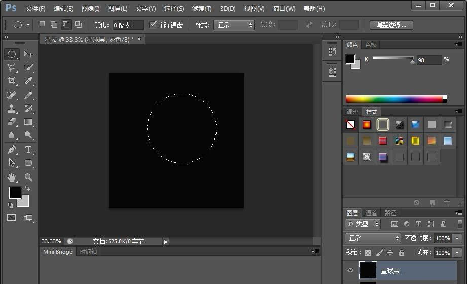Select the Rounded Rectangle shape tool
Image resolution: width=467 pixels, height=284 pixels.
pyautogui.click(x=28, y=163)
